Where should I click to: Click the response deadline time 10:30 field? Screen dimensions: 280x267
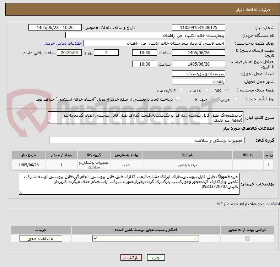tap(145, 52)
